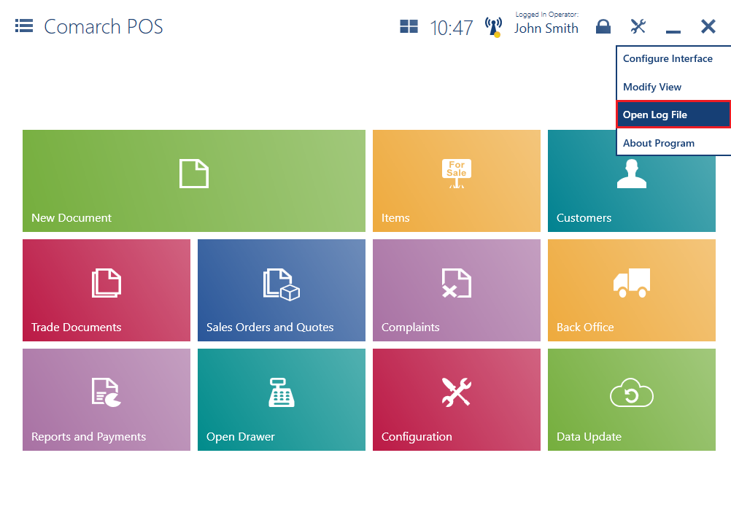The height and width of the screenshot is (531, 731).
Task: Click About Program menu option
Action: point(658,143)
